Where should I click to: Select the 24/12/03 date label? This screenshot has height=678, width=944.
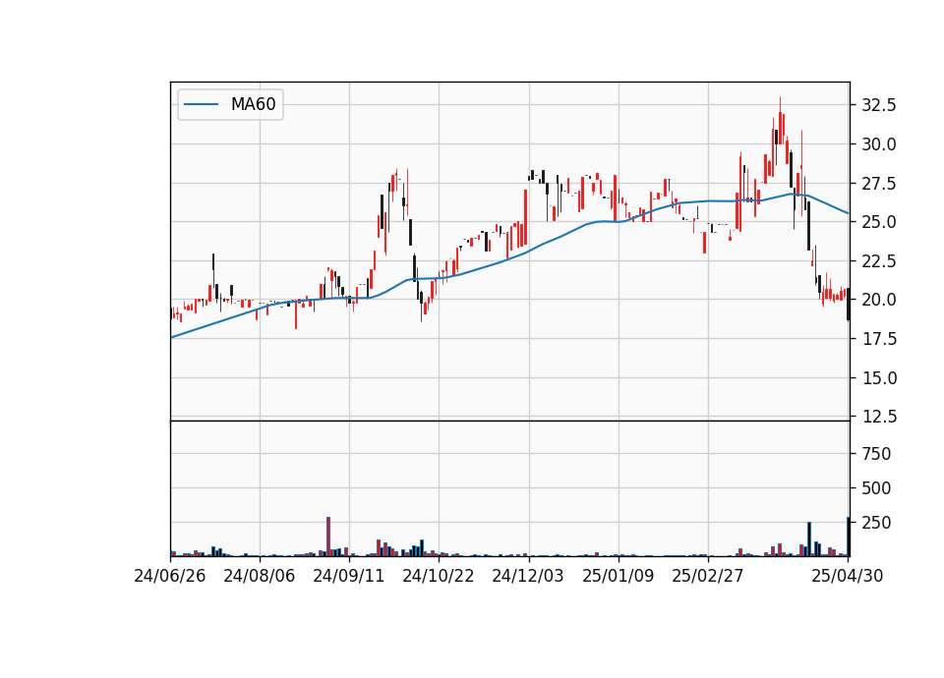click(x=528, y=576)
